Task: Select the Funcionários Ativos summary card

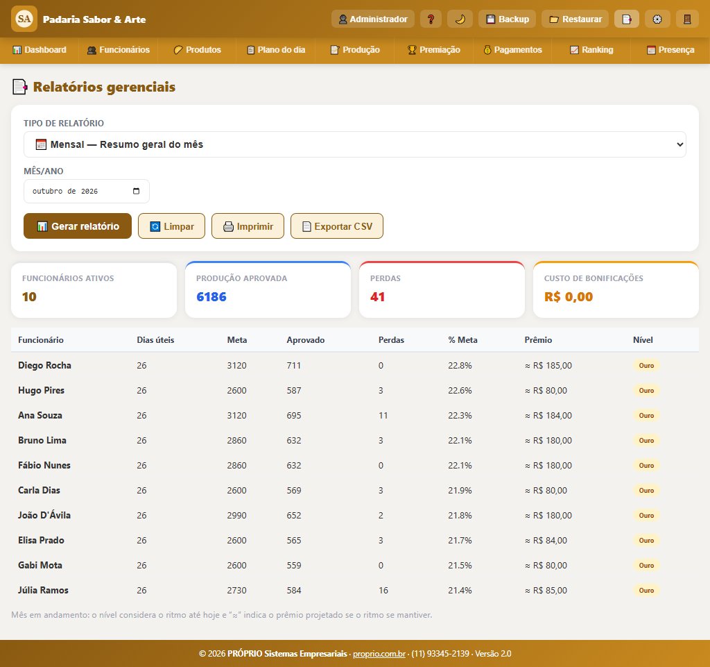Action: coord(94,290)
